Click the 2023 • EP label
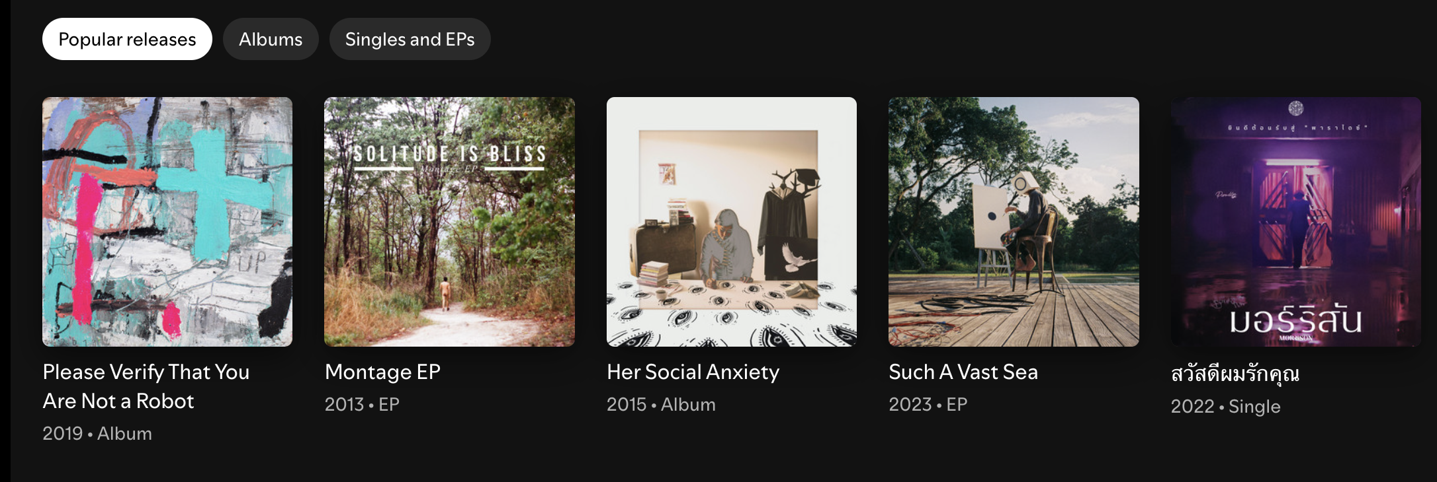1437x482 pixels. coord(928,404)
